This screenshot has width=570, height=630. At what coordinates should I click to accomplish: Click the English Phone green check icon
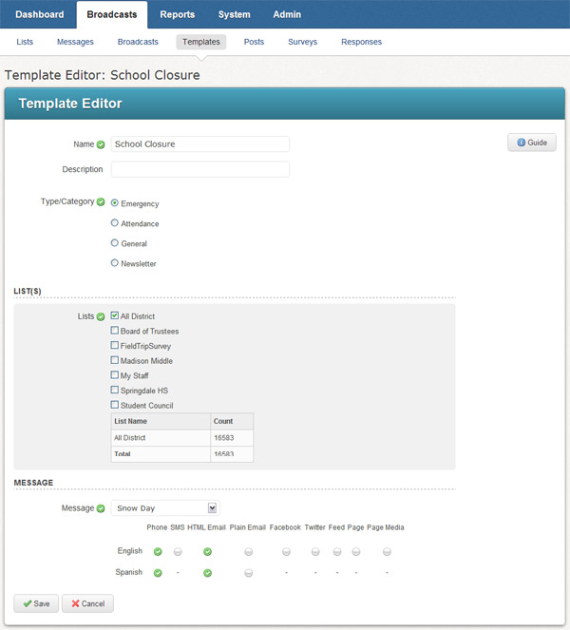pos(158,551)
